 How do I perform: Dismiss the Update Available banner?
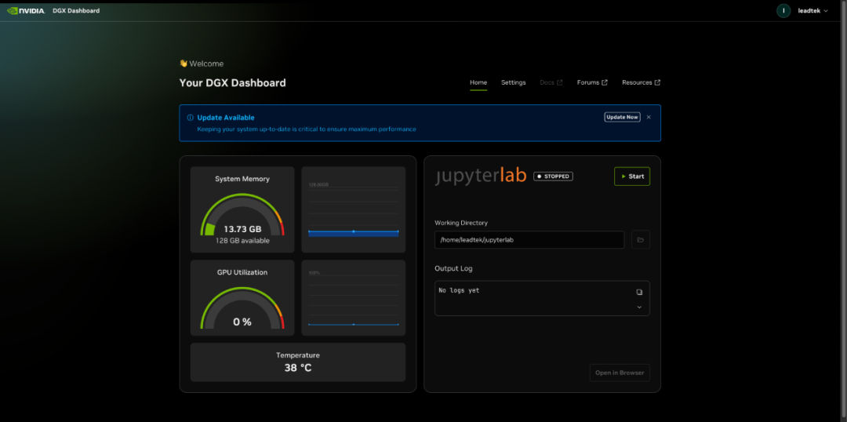pos(649,117)
